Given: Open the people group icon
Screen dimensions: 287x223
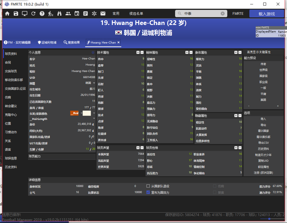Looking at the screenshot, I should coord(68,14).
